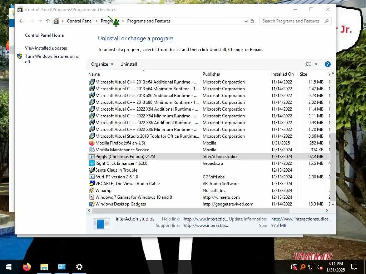The height and width of the screenshot is (274, 366).
Task: Click the search magnifier icon
Action: pyautogui.click(x=327, y=21)
